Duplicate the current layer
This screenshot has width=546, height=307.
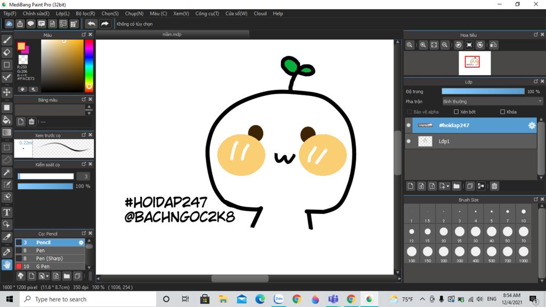click(470, 186)
